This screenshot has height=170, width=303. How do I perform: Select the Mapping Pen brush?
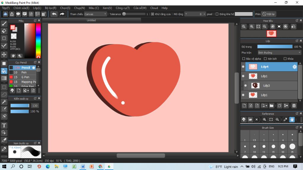[x=22, y=82]
